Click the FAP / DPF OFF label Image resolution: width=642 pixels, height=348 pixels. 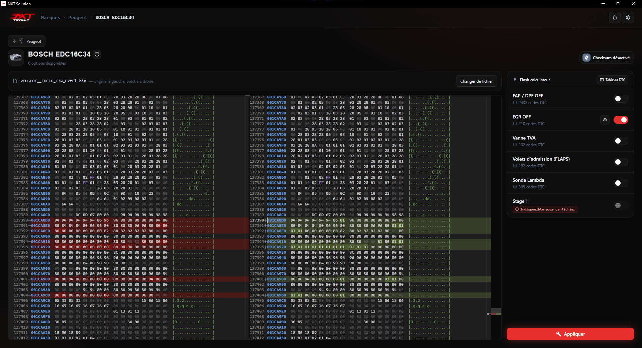(528, 96)
